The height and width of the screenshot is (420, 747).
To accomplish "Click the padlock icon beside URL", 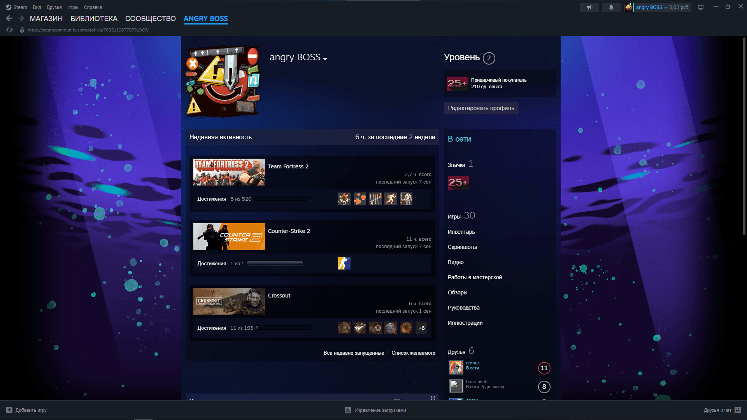I will pos(22,30).
